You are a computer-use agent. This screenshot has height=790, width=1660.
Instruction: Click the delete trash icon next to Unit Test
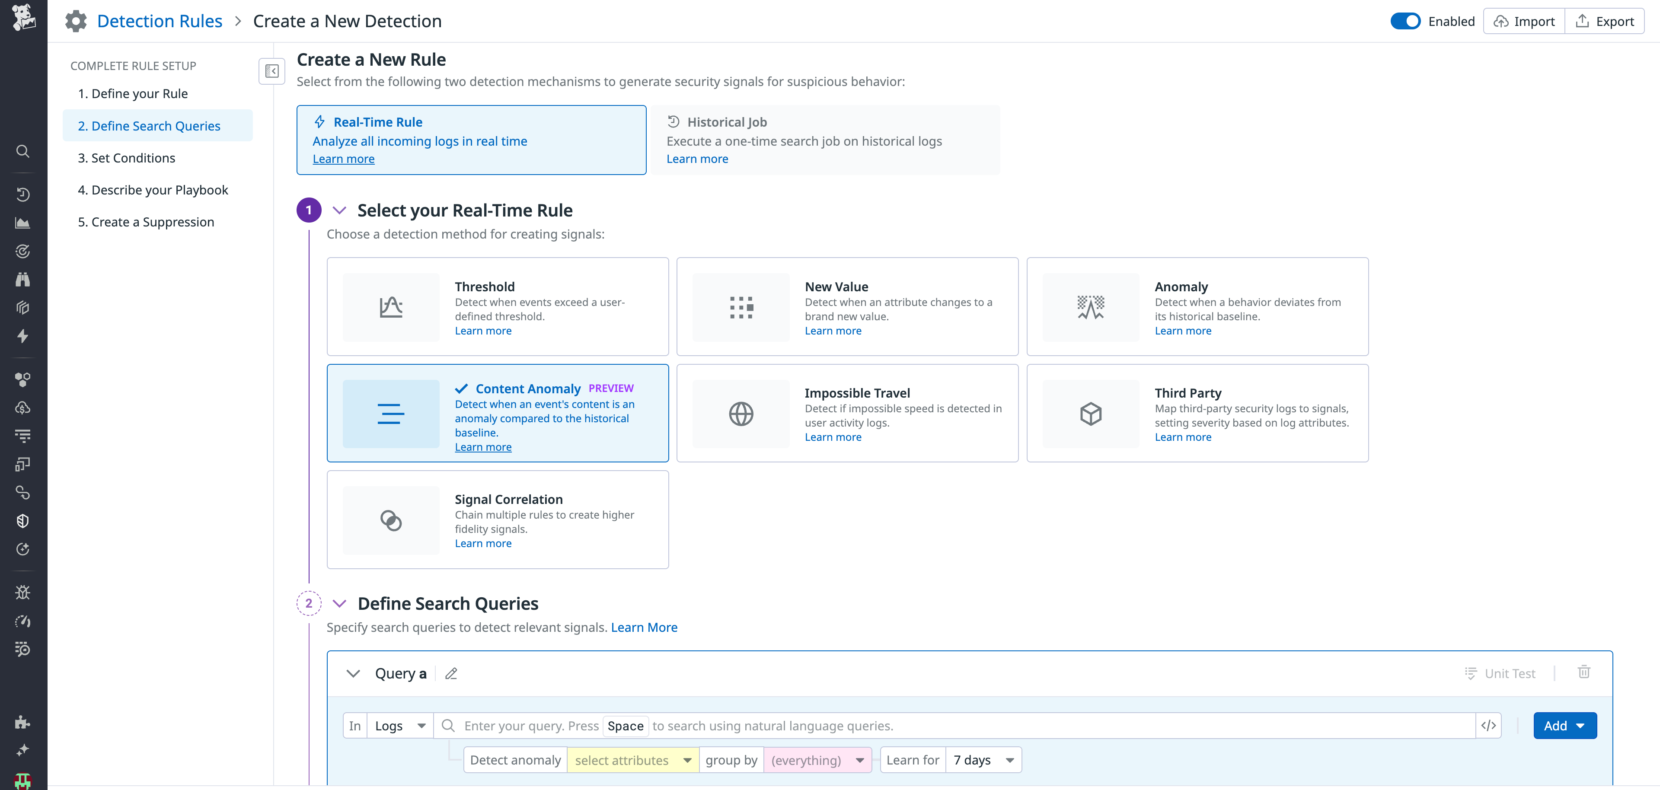[x=1585, y=673]
